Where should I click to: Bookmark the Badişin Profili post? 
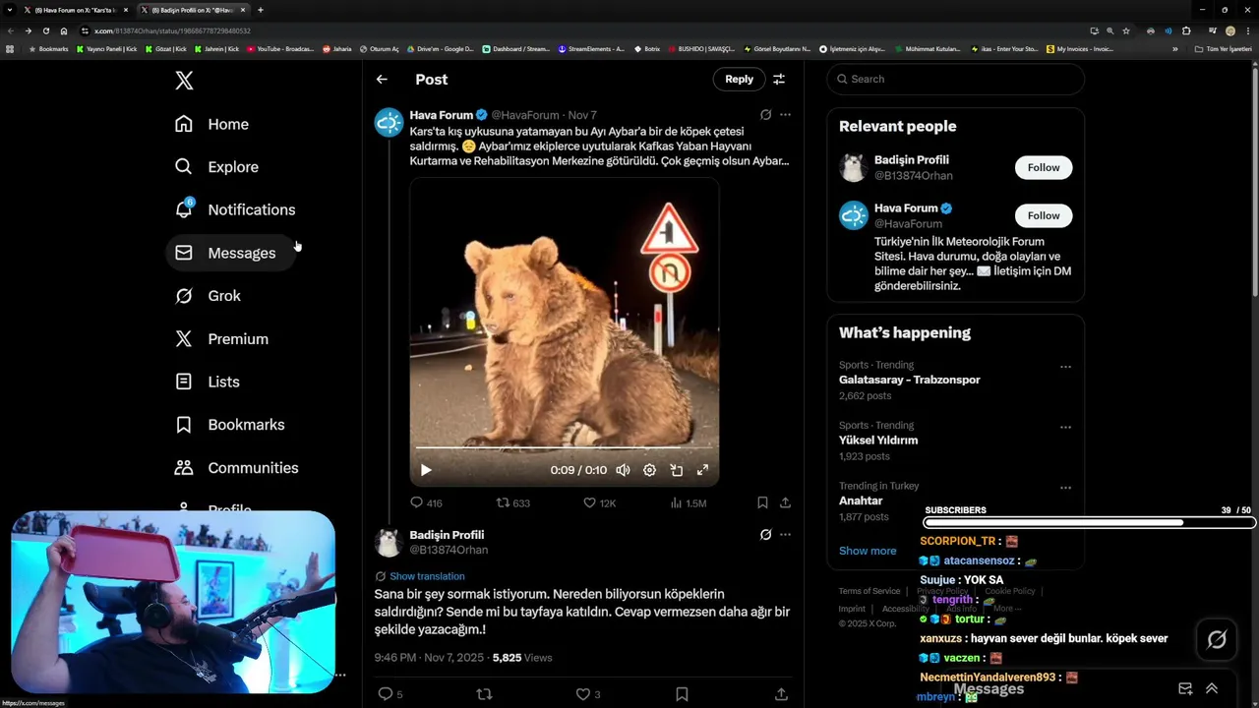click(682, 694)
